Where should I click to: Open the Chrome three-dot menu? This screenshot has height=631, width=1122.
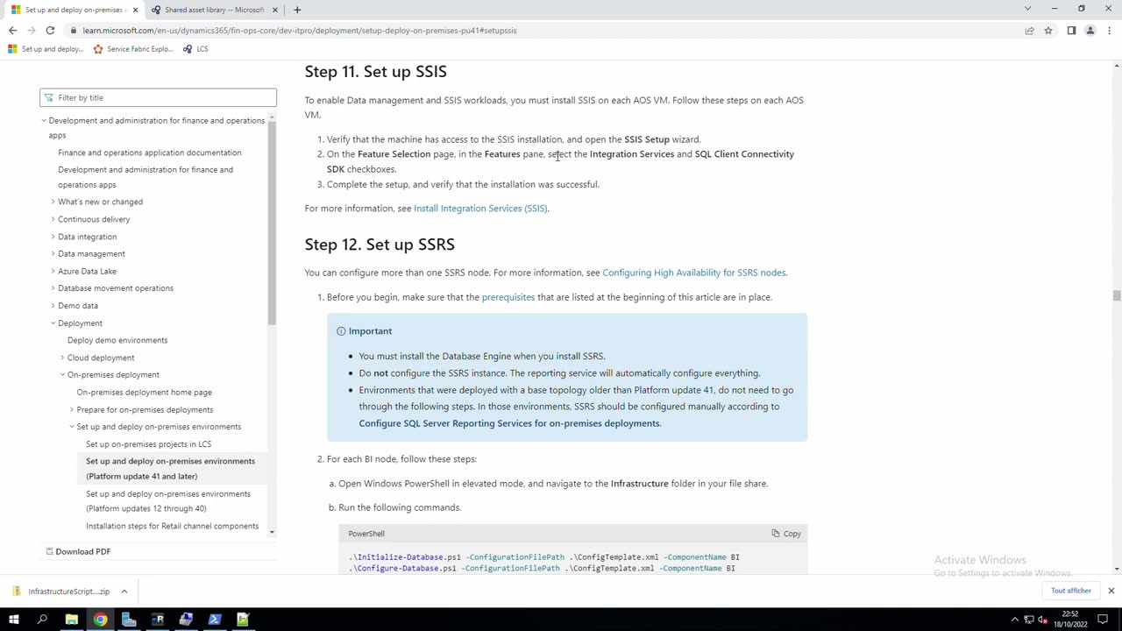tap(1109, 30)
